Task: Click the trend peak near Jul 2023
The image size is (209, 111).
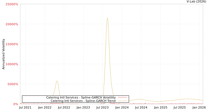Action: coord(107,18)
